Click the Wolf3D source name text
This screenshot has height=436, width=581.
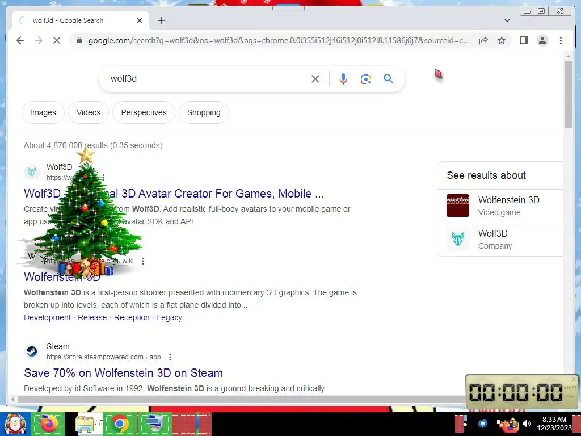click(x=59, y=167)
